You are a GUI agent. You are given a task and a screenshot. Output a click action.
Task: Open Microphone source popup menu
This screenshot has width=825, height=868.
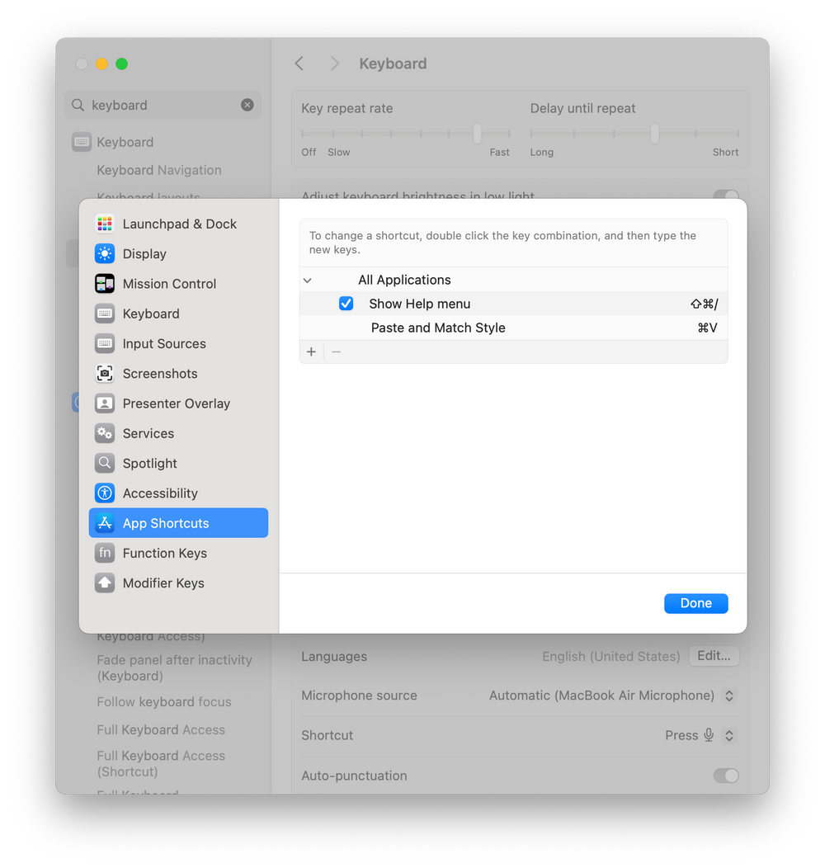pyautogui.click(x=729, y=696)
